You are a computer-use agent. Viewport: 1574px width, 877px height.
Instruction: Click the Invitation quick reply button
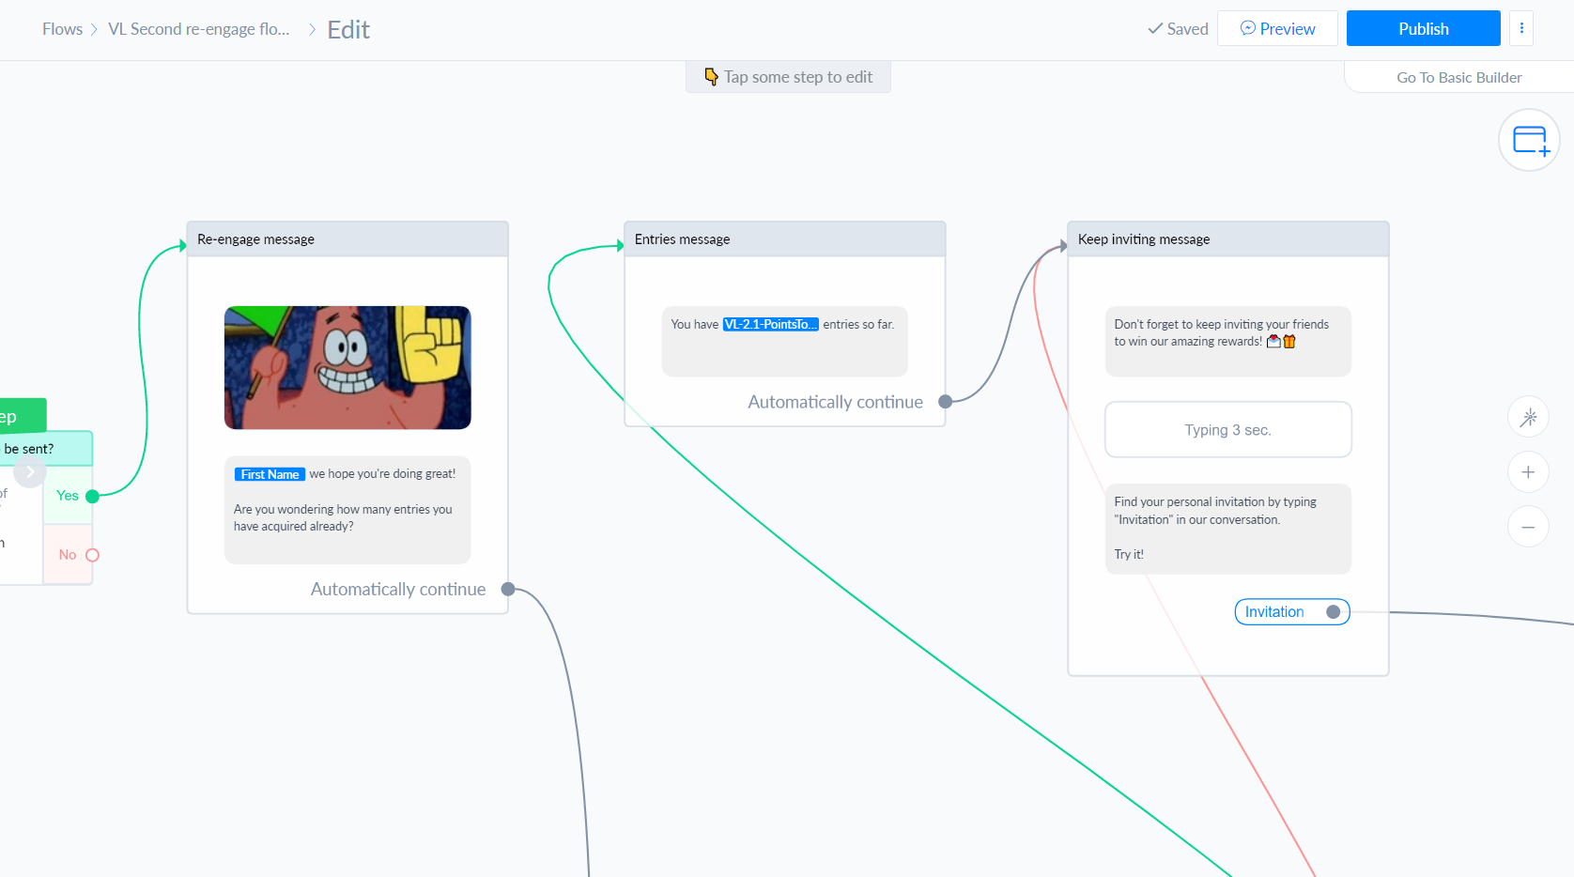[x=1292, y=611]
